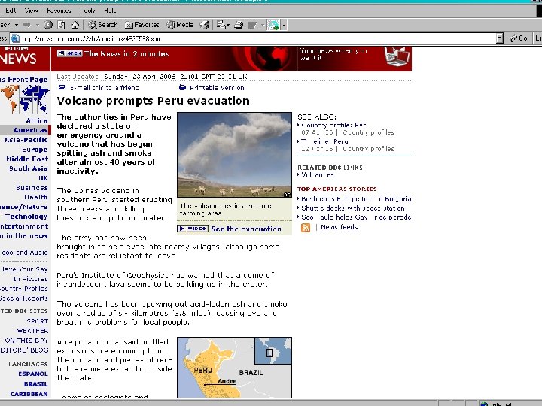Click the world map image in sidebar
Image resolution: width=542 pixels, height=406 pixels.
pos(25,99)
